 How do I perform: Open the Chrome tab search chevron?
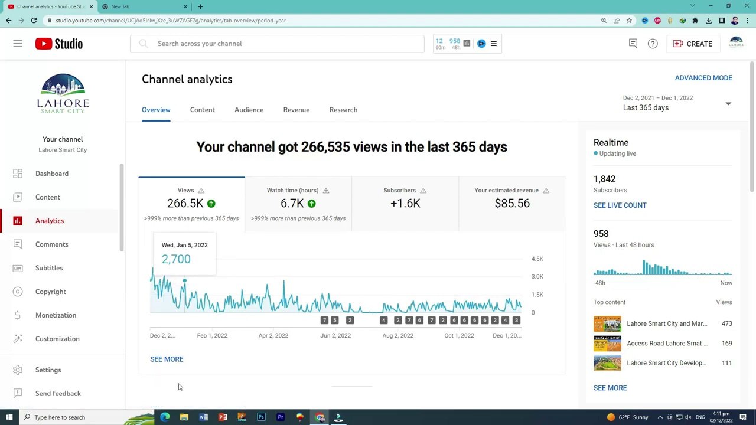point(693,6)
